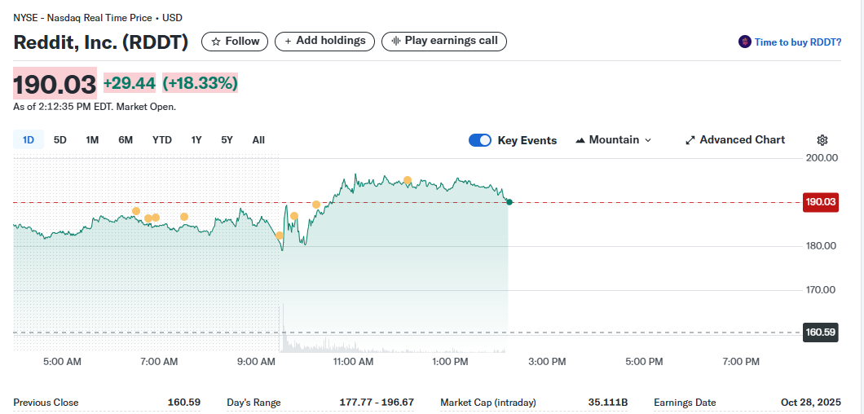Click the Earnings Date Oct 28, 2025

[811, 403]
